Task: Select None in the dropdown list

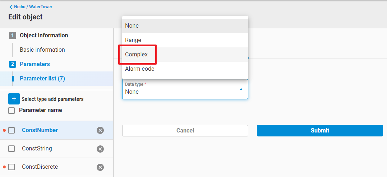Action: pos(132,26)
